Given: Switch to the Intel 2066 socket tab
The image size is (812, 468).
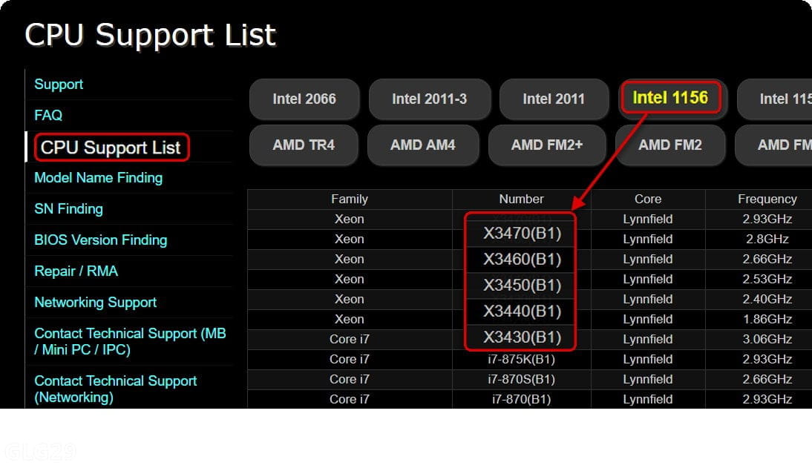Looking at the screenshot, I should pos(304,99).
